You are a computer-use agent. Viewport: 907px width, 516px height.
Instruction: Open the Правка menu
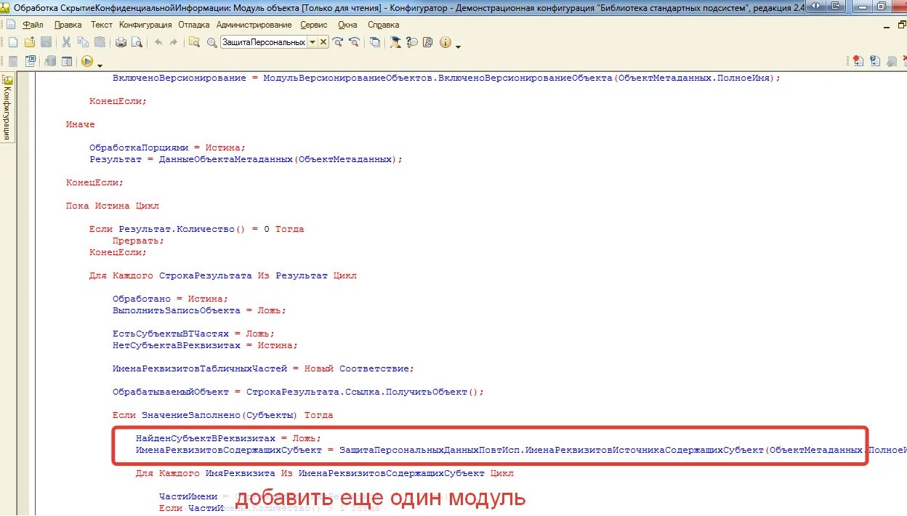tap(68, 25)
